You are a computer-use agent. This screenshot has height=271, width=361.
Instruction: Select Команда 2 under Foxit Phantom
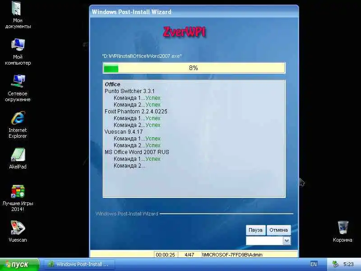tap(137, 125)
